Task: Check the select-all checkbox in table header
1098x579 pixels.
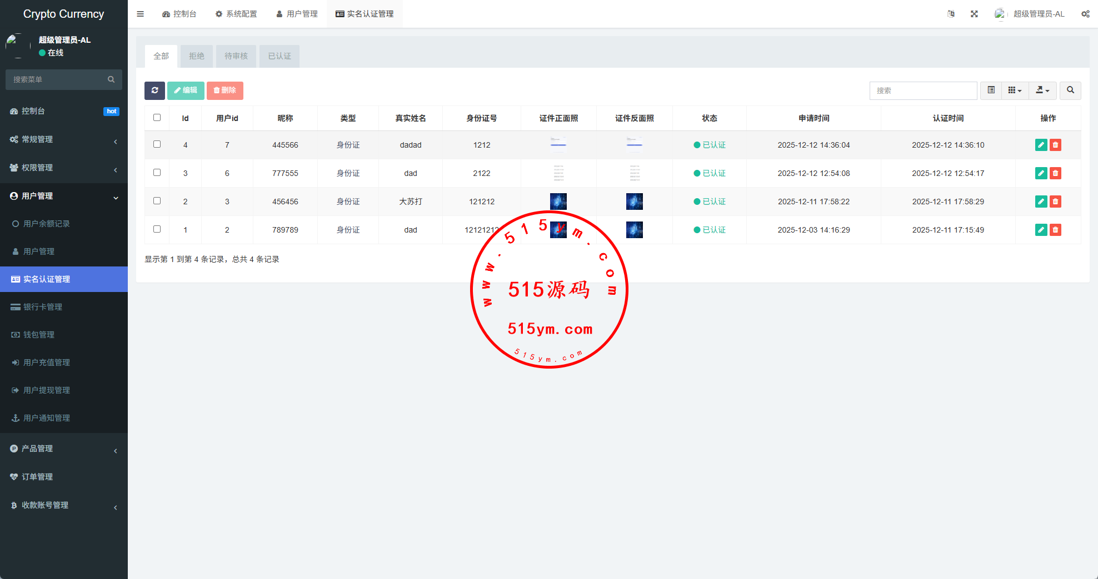Action: [x=157, y=118]
